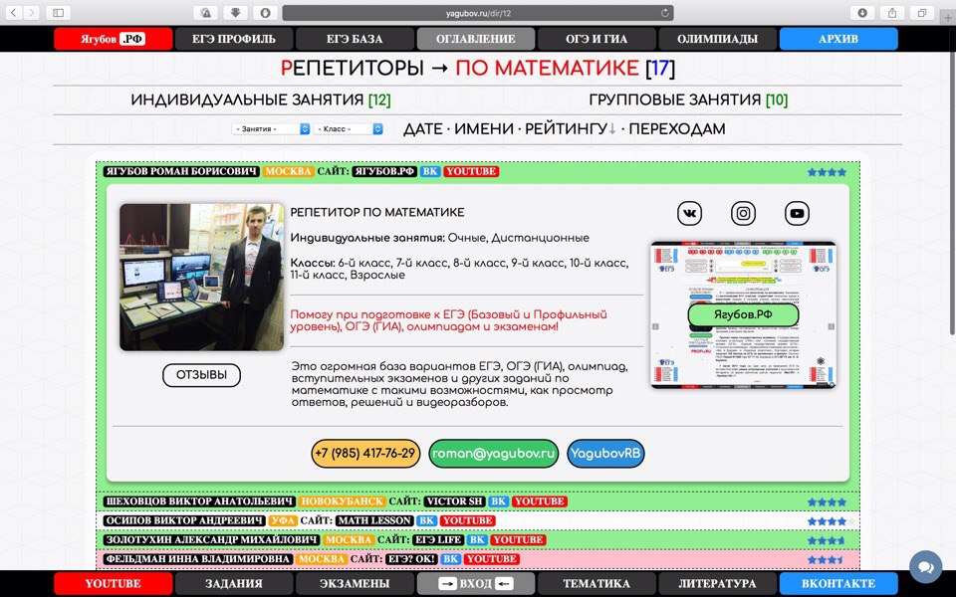Open the ЯГУБОВ.РФ site badge in the top row
Viewport: 956px width, 597px height.
click(x=384, y=172)
